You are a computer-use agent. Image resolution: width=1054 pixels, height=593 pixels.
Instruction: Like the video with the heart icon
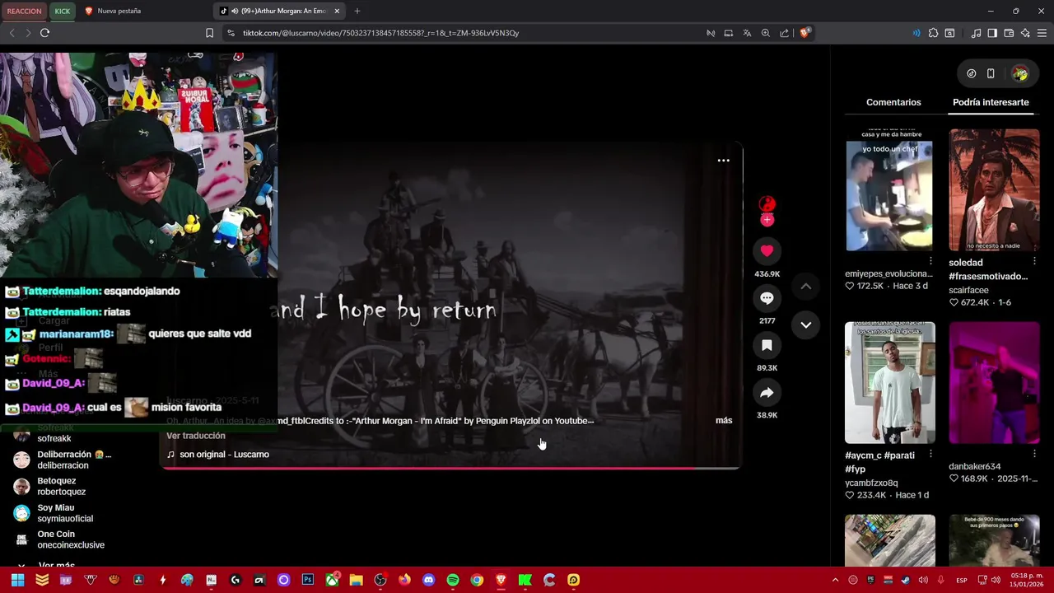tap(767, 250)
